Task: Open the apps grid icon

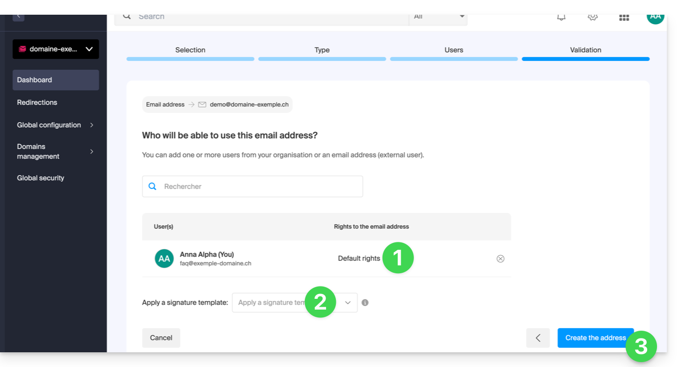Action: [x=624, y=17]
